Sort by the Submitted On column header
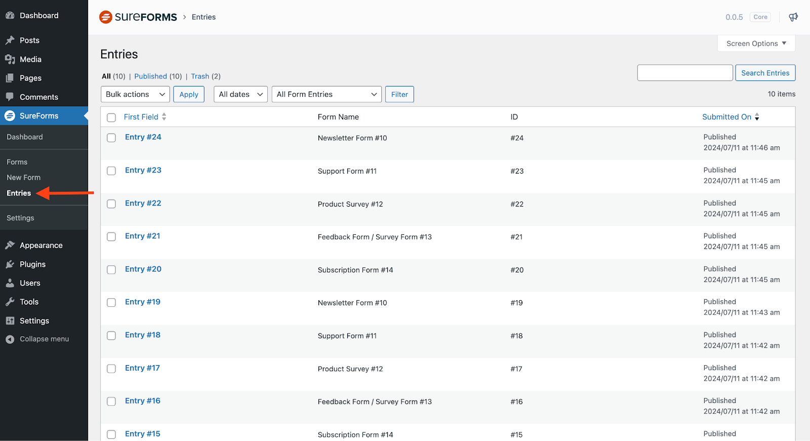The height and width of the screenshot is (441, 810). [x=727, y=117]
